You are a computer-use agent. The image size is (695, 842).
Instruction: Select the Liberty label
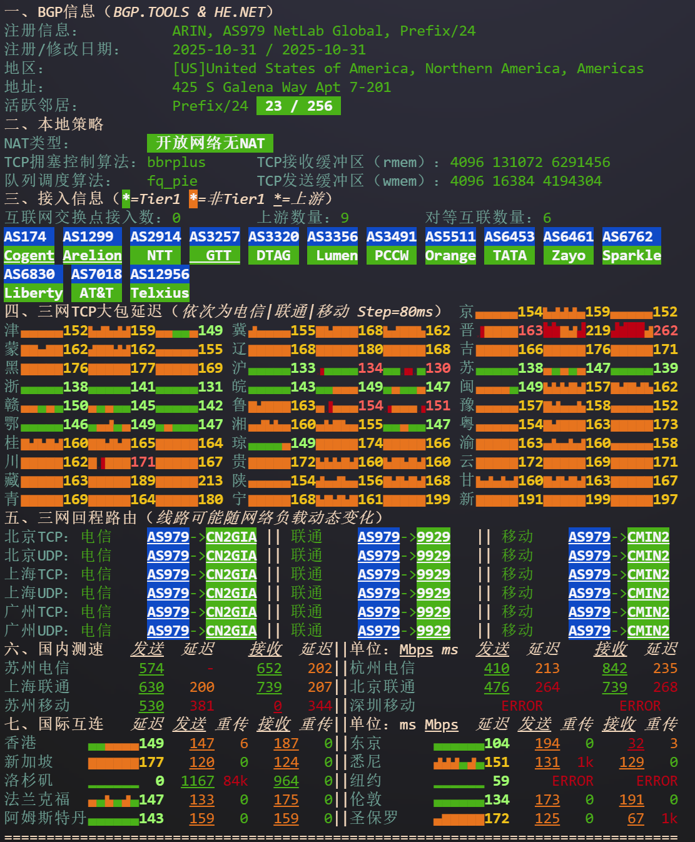(33, 293)
